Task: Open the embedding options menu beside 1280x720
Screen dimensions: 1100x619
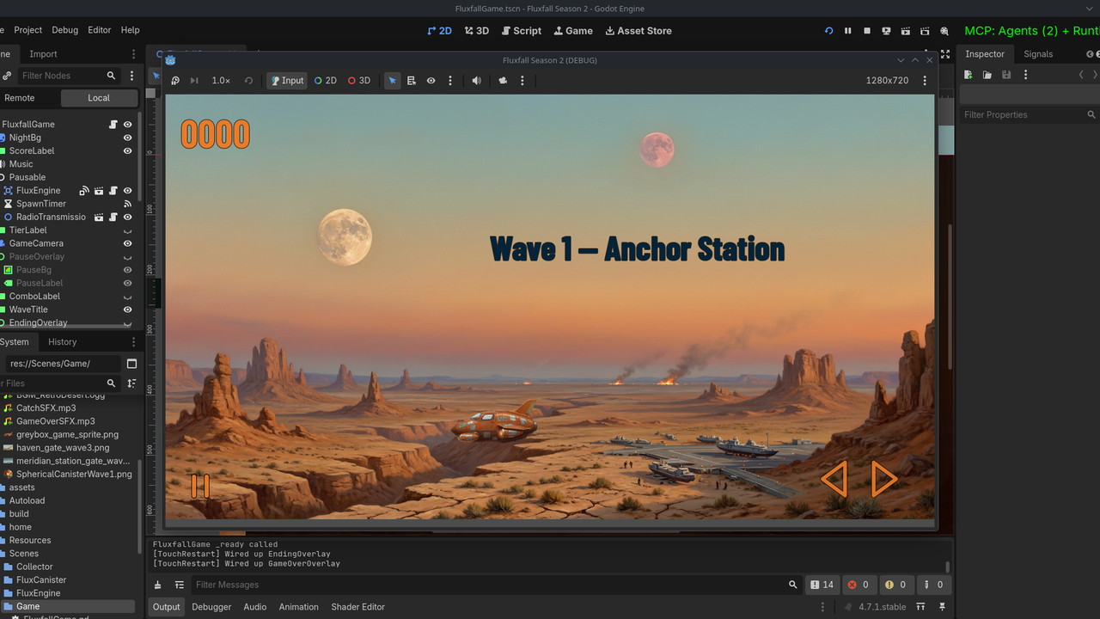Action: click(925, 81)
